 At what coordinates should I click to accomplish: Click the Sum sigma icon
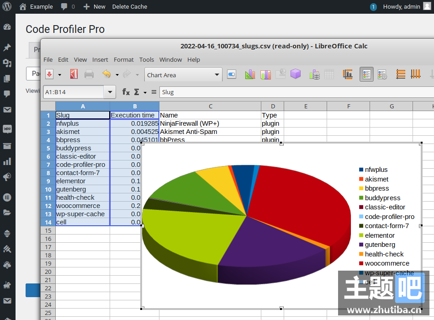pyautogui.click(x=137, y=92)
